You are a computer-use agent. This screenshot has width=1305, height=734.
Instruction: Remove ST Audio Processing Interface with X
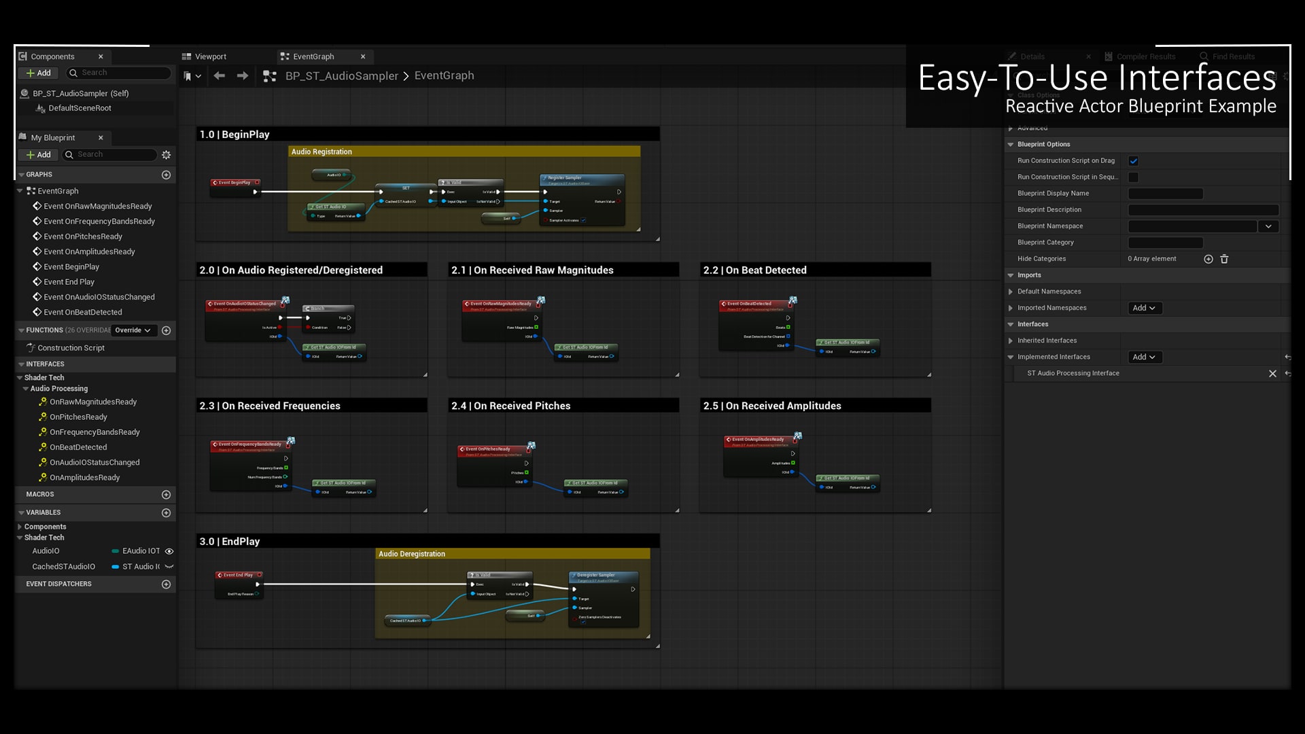1272,373
